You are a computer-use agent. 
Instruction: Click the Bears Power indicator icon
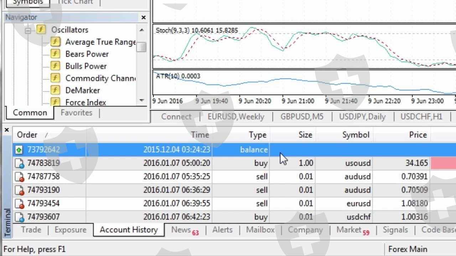[55, 54]
